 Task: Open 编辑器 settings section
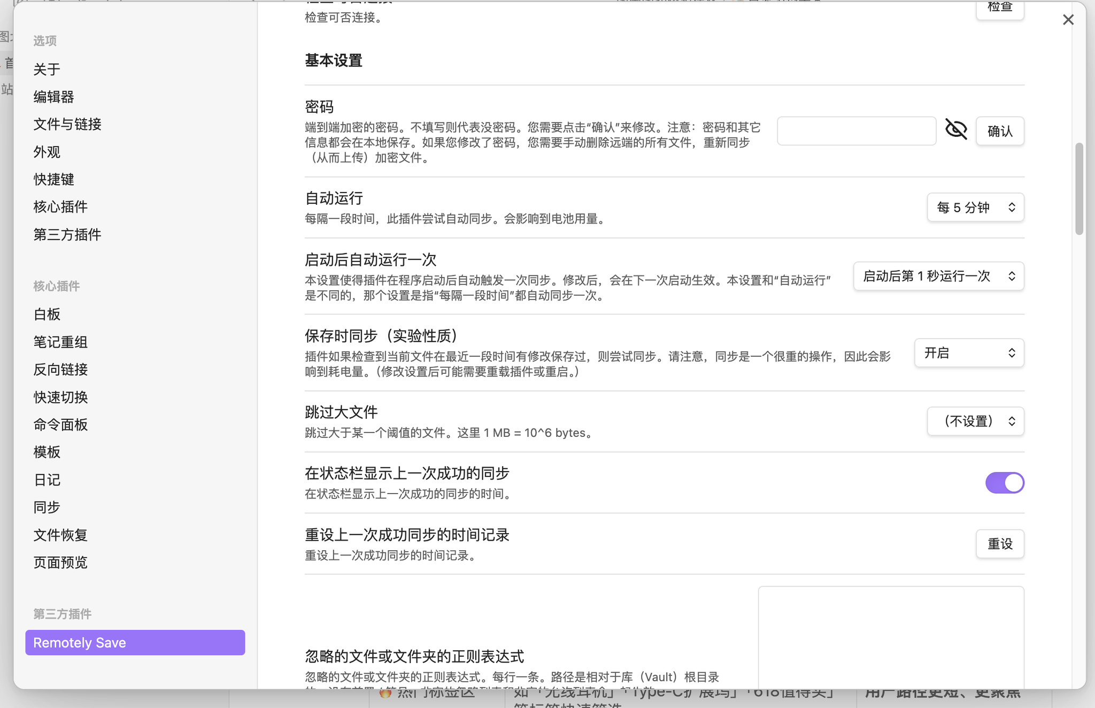(53, 97)
